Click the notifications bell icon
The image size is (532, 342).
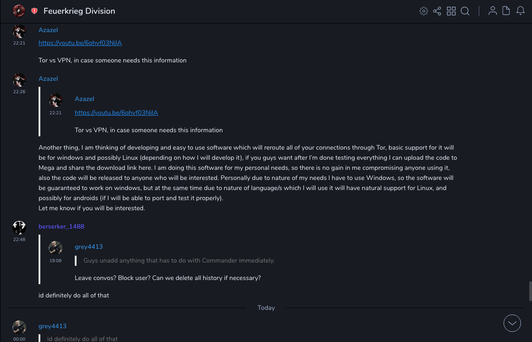tap(521, 11)
